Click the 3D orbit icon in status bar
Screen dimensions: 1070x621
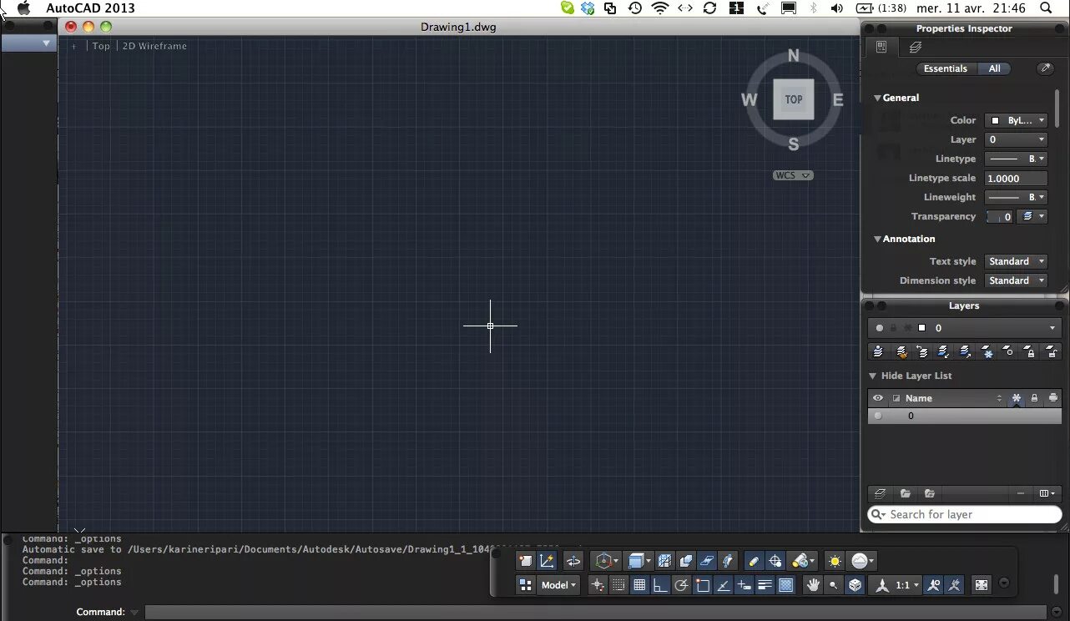[x=573, y=561]
